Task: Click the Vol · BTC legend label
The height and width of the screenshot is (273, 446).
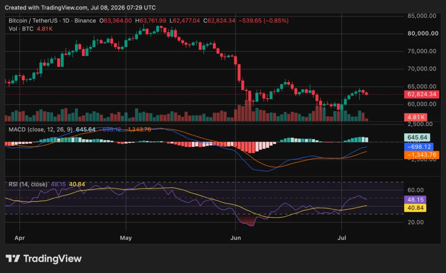Action: pyautogui.click(x=21, y=29)
